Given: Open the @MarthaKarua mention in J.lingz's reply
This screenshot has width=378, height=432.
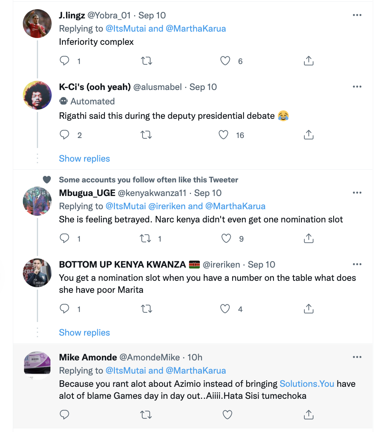Looking at the screenshot, I should point(196,28).
